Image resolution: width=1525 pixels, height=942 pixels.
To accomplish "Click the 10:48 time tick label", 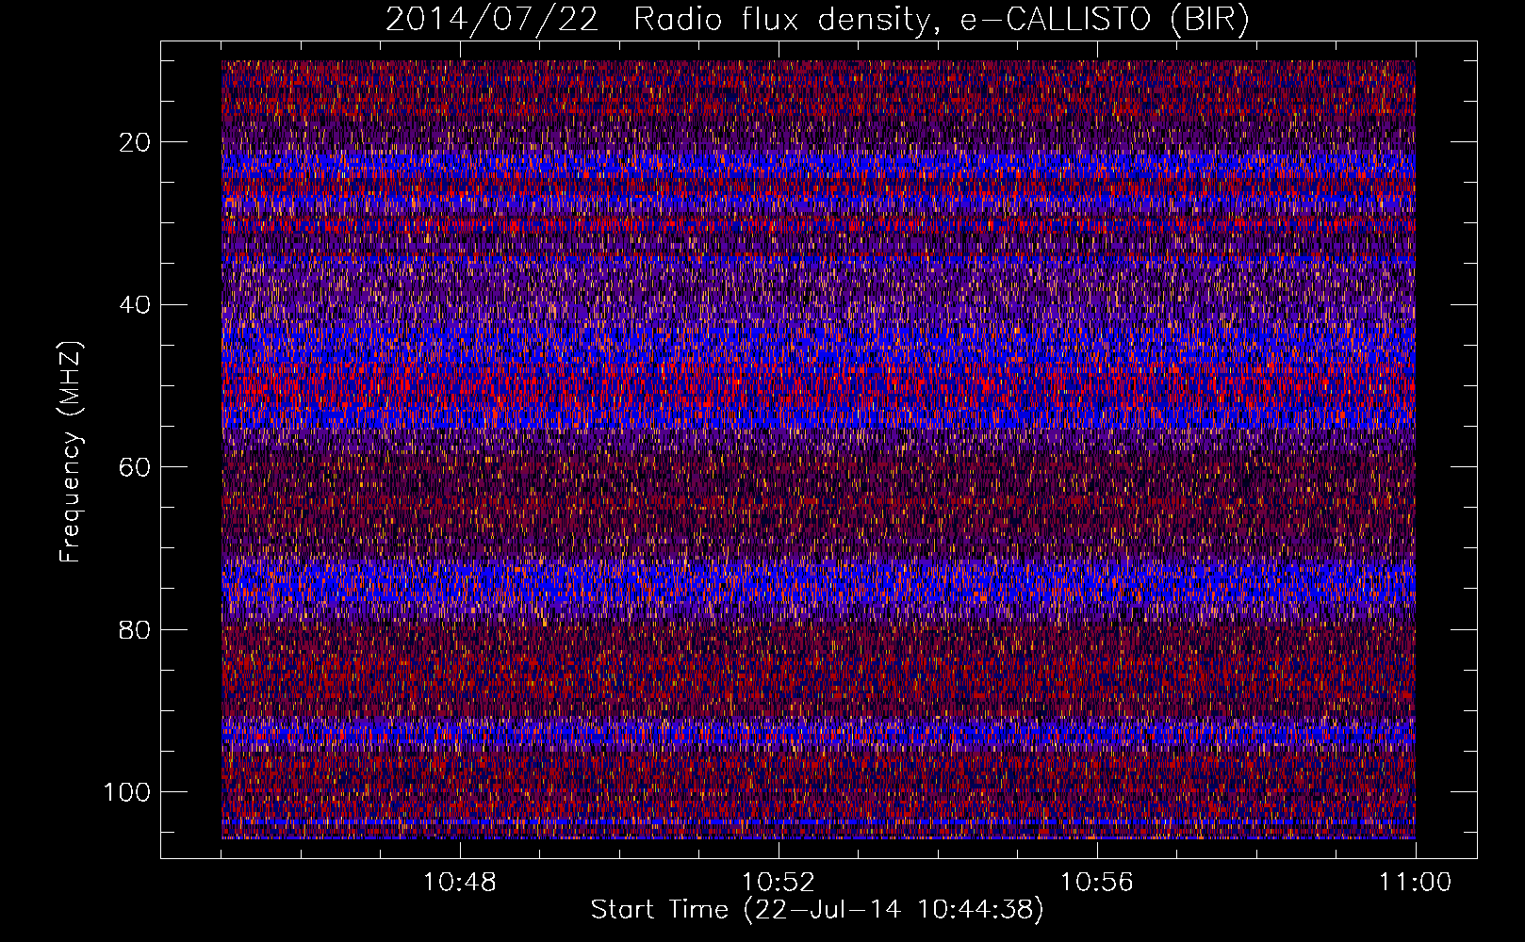I will click(460, 883).
